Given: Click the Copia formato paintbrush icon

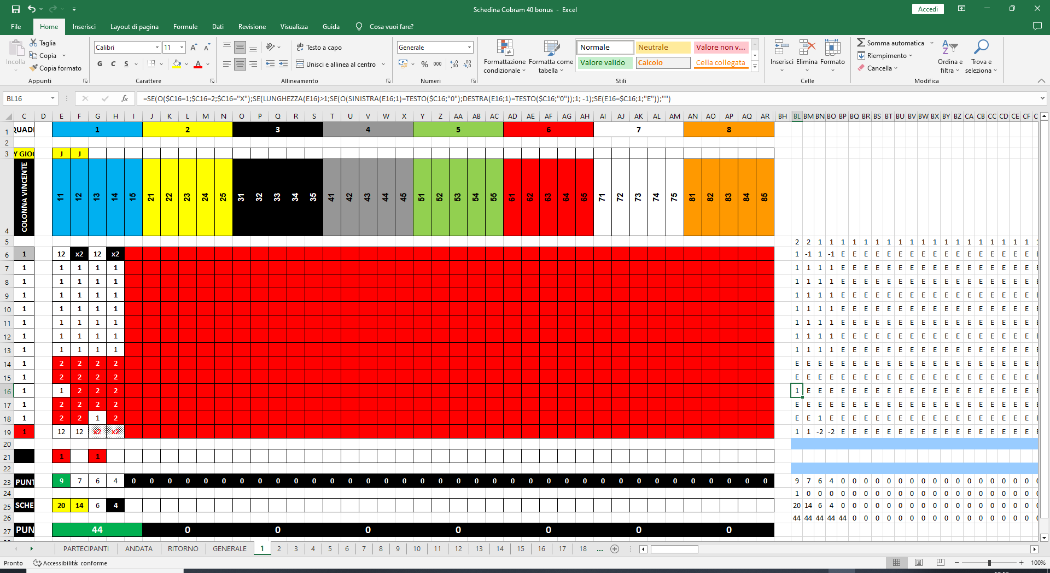Looking at the screenshot, I should (x=33, y=68).
